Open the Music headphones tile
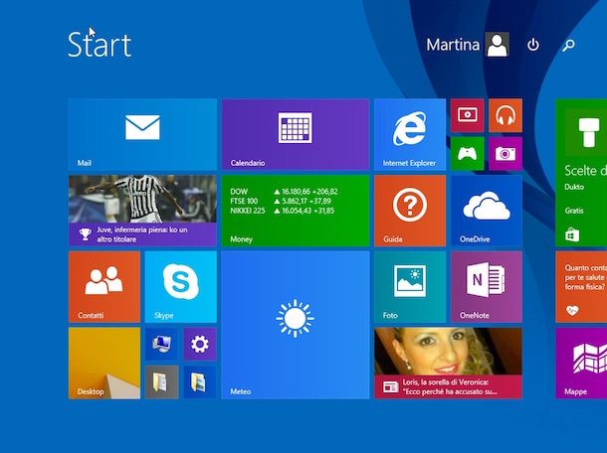This screenshot has height=453, width=607. 506,115
